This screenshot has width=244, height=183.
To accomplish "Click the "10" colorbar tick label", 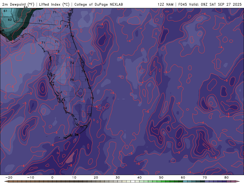I will click(x=74, y=178).
